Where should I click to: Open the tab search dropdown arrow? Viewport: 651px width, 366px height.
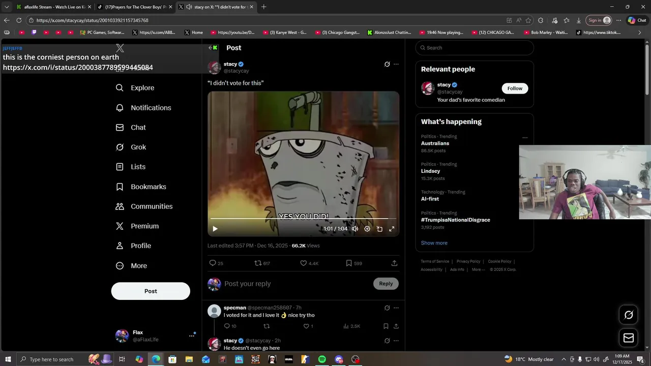pos(7,7)
